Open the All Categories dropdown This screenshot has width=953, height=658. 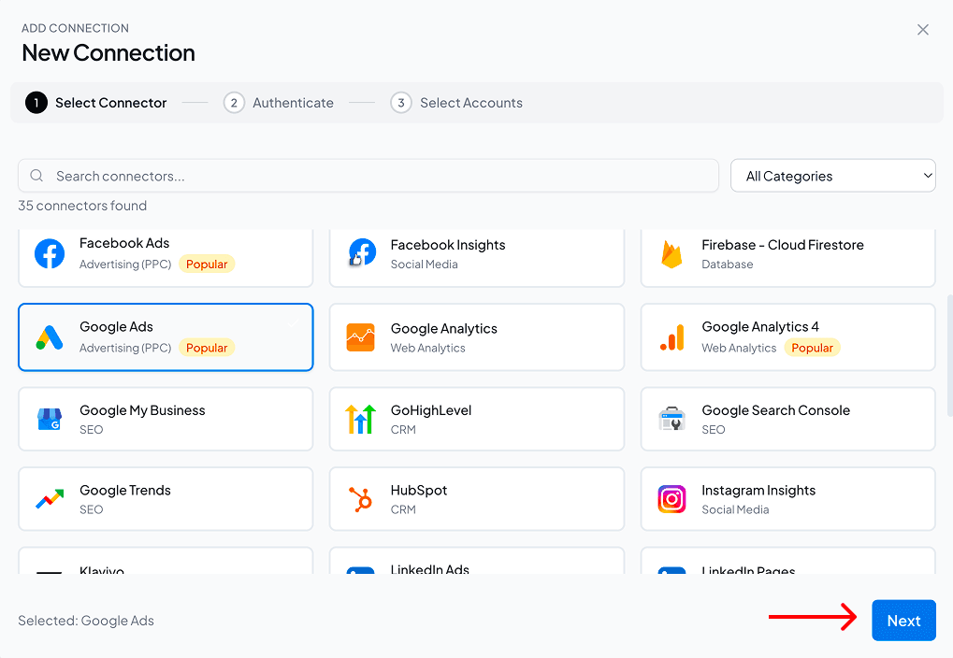point(832,176)
